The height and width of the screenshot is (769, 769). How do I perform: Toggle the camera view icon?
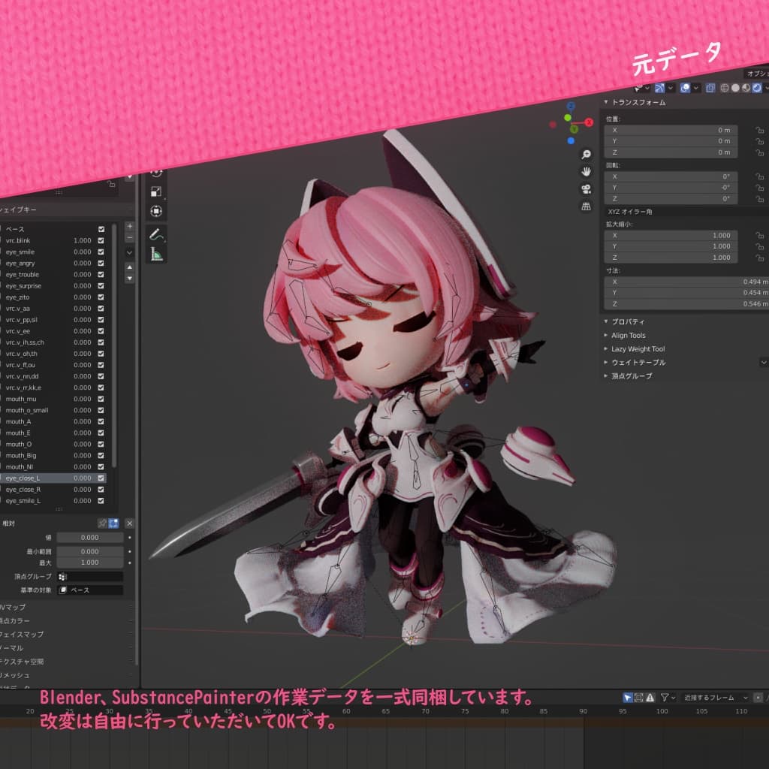586,188
